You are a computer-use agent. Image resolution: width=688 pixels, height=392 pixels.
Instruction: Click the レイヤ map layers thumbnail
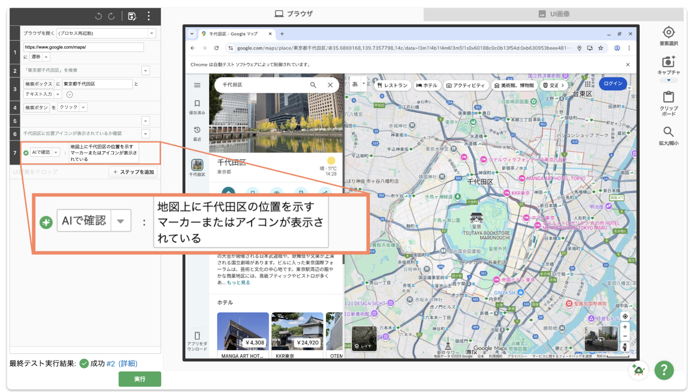364,338
